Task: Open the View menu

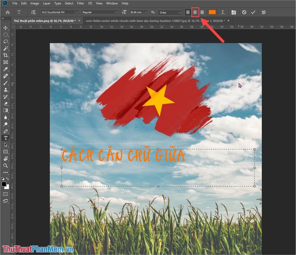Action: 99,3
